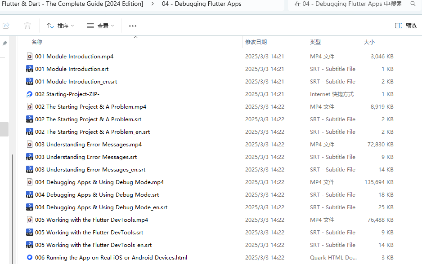This screenshot has width=422, height=264.
Task: Click MP4 icon of 003 Understanding Error Messages.mp4
Action: (x=30, y=145)
